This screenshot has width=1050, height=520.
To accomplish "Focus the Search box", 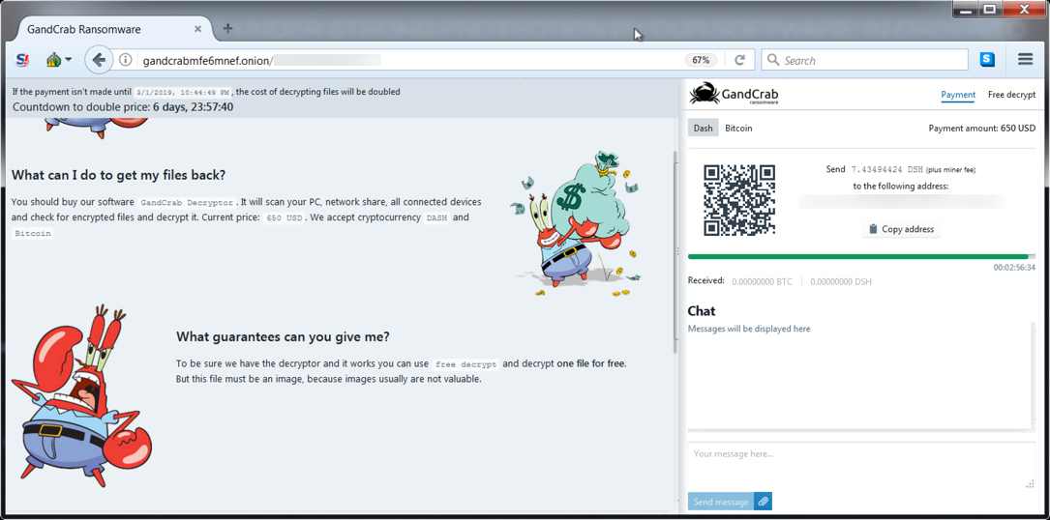I will tap(864, 60).
